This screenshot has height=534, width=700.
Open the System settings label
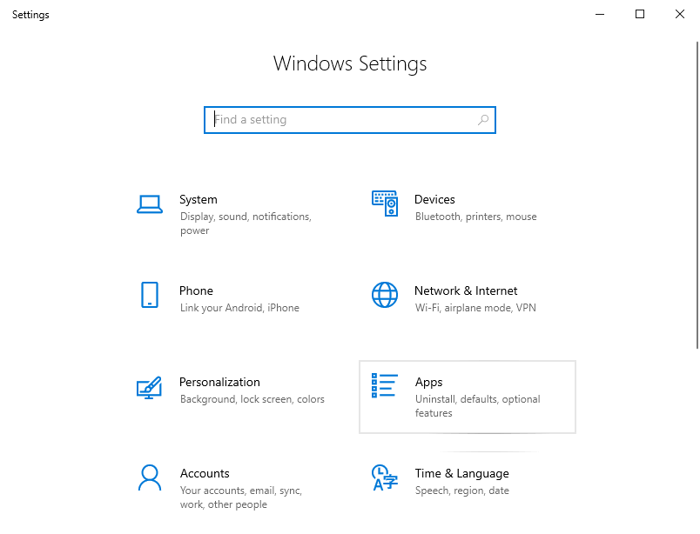[199, 199]
